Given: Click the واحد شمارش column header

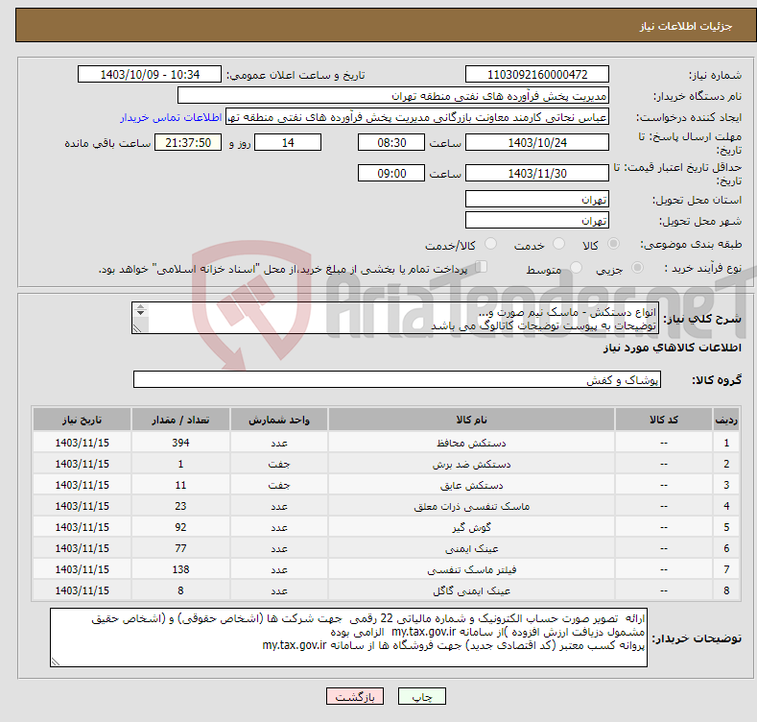Looking at the screenshot, I should pos(279,420).
